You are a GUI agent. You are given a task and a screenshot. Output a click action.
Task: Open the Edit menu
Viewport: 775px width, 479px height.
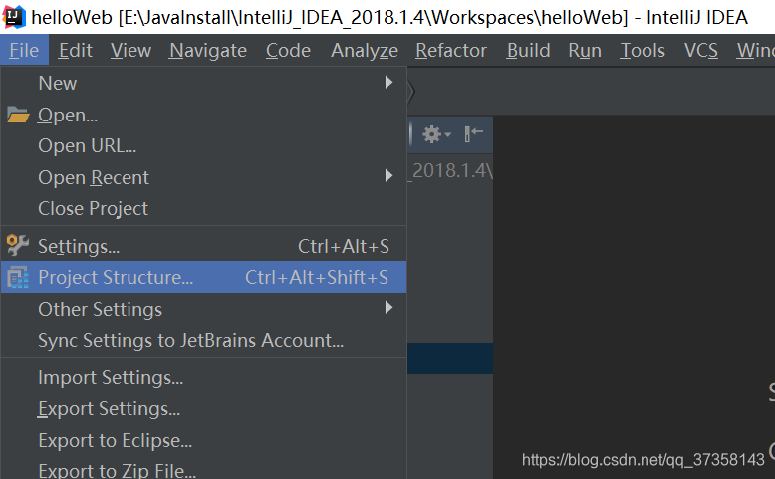75,51
